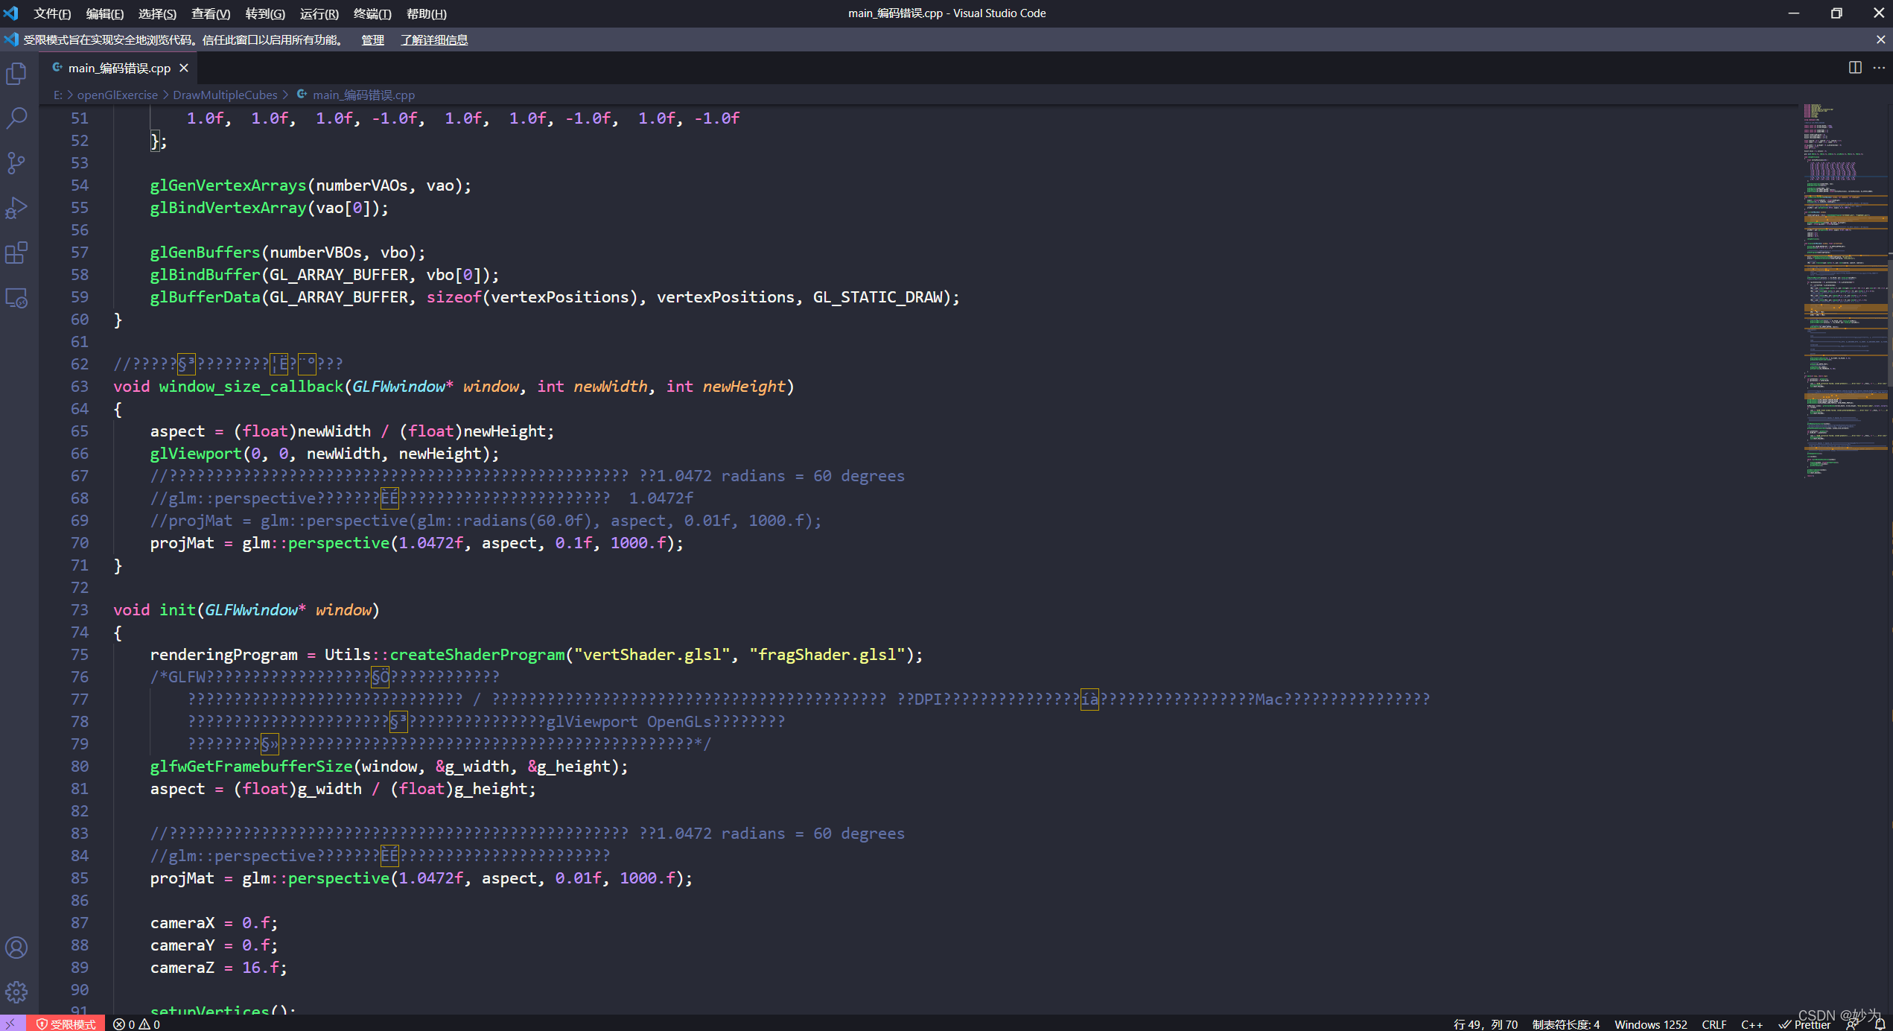Click glfwGetFramebufferSize on line 80
The height and width of the screenshot is (1031, 1893).
pos(251,766)
